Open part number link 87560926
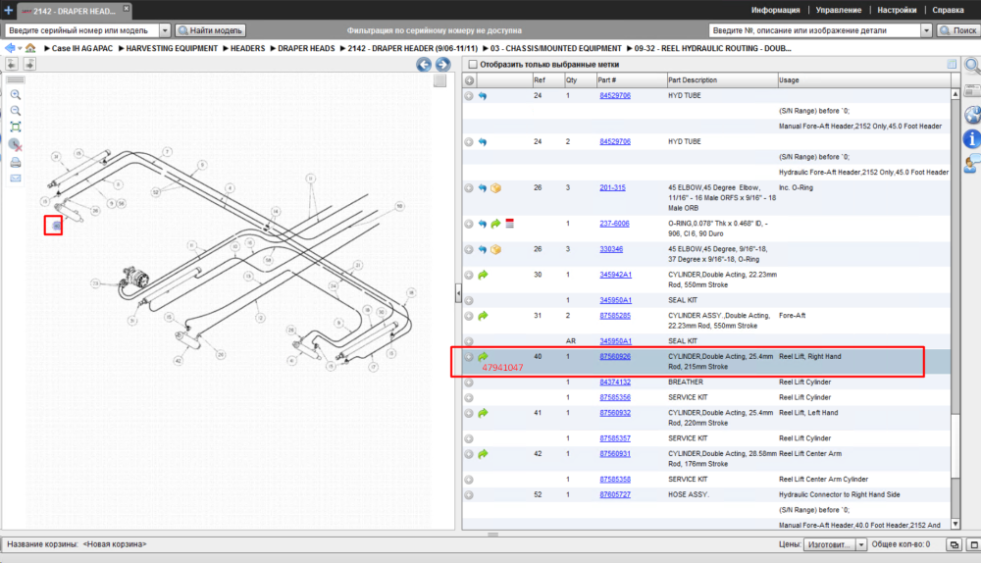Image resolution: width=981 pixels, height=563 pixels. coord(615,357)
